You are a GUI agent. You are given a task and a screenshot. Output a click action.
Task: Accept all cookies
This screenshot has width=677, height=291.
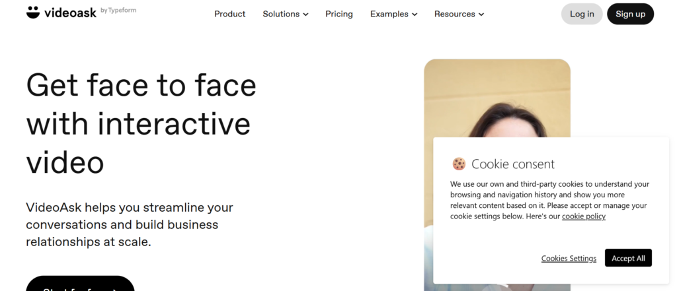pyautogui.click(x=628, y=258)
